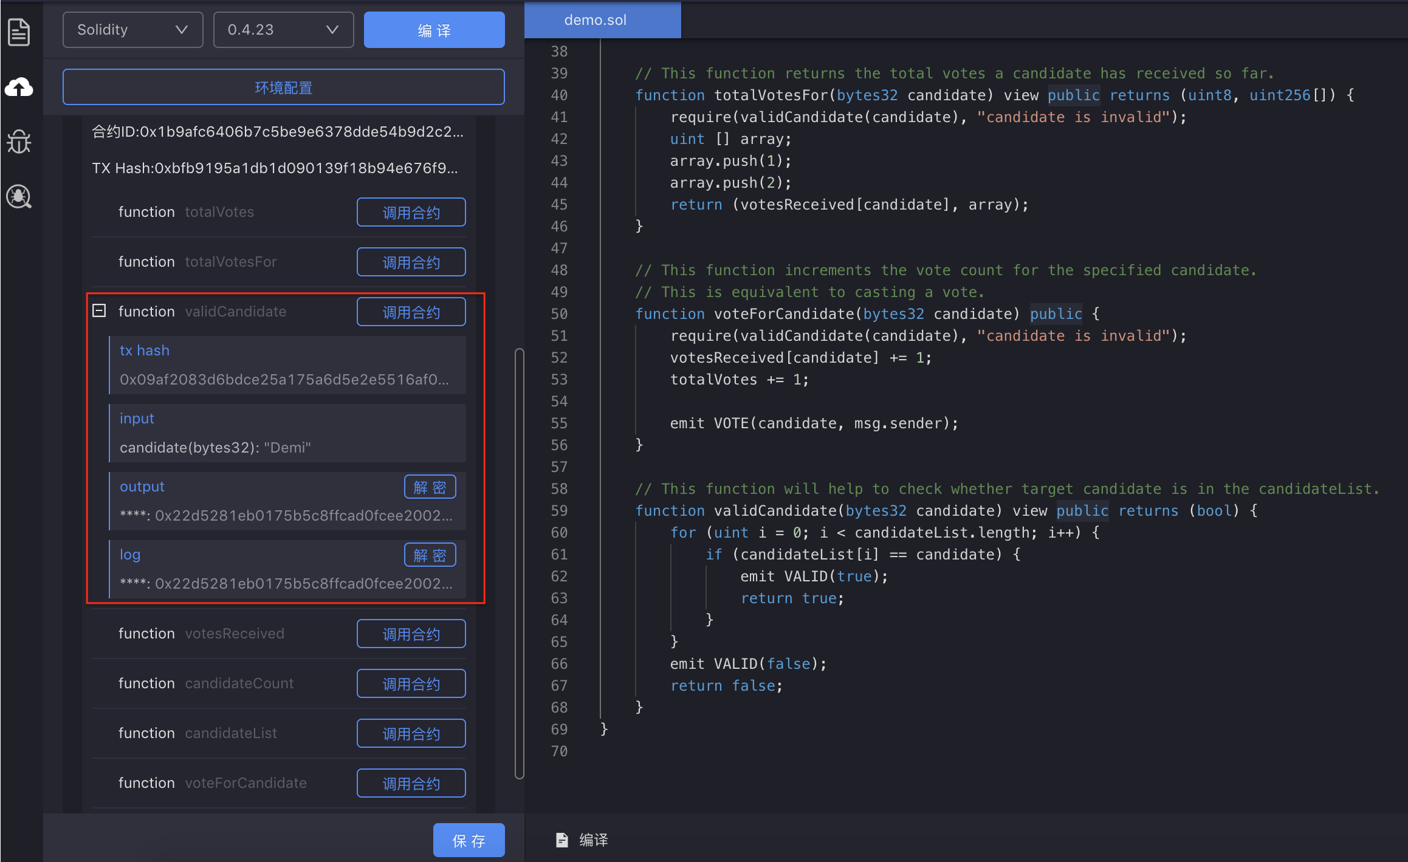The height and width of the screenshot is (862, 1408).
Task: Open the bug search inspect icon
Action: click(19, 197)
